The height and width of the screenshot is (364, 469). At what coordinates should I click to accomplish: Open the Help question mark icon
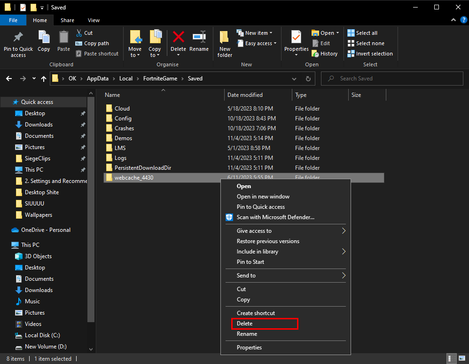tap(463, 20)
